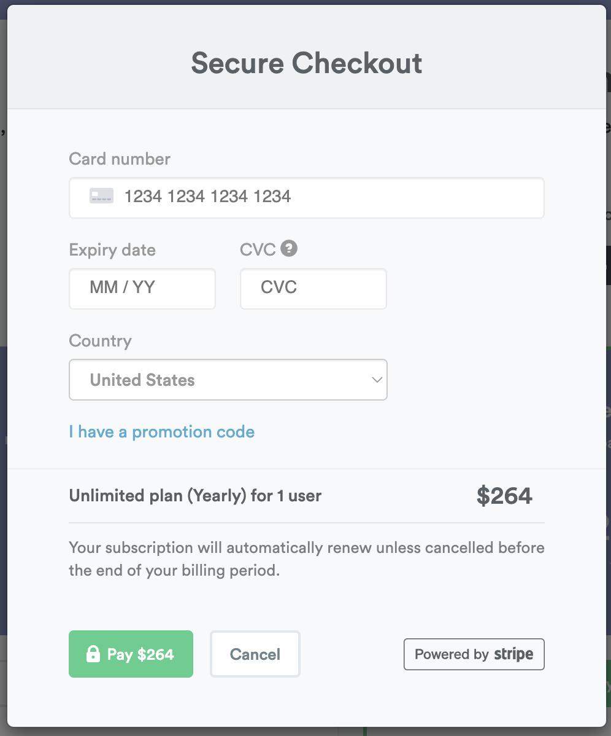This screenshot has width=611, height=736.
Task: Reveal the promotion code entry
Action: click(x=161, y=432)
